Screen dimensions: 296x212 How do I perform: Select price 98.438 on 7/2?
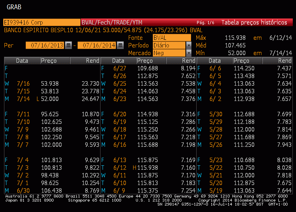(50, 175)
